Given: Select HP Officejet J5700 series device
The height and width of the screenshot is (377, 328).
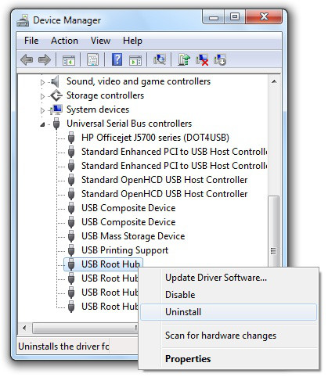Looking at the screenshot, I should coord(155,138).
